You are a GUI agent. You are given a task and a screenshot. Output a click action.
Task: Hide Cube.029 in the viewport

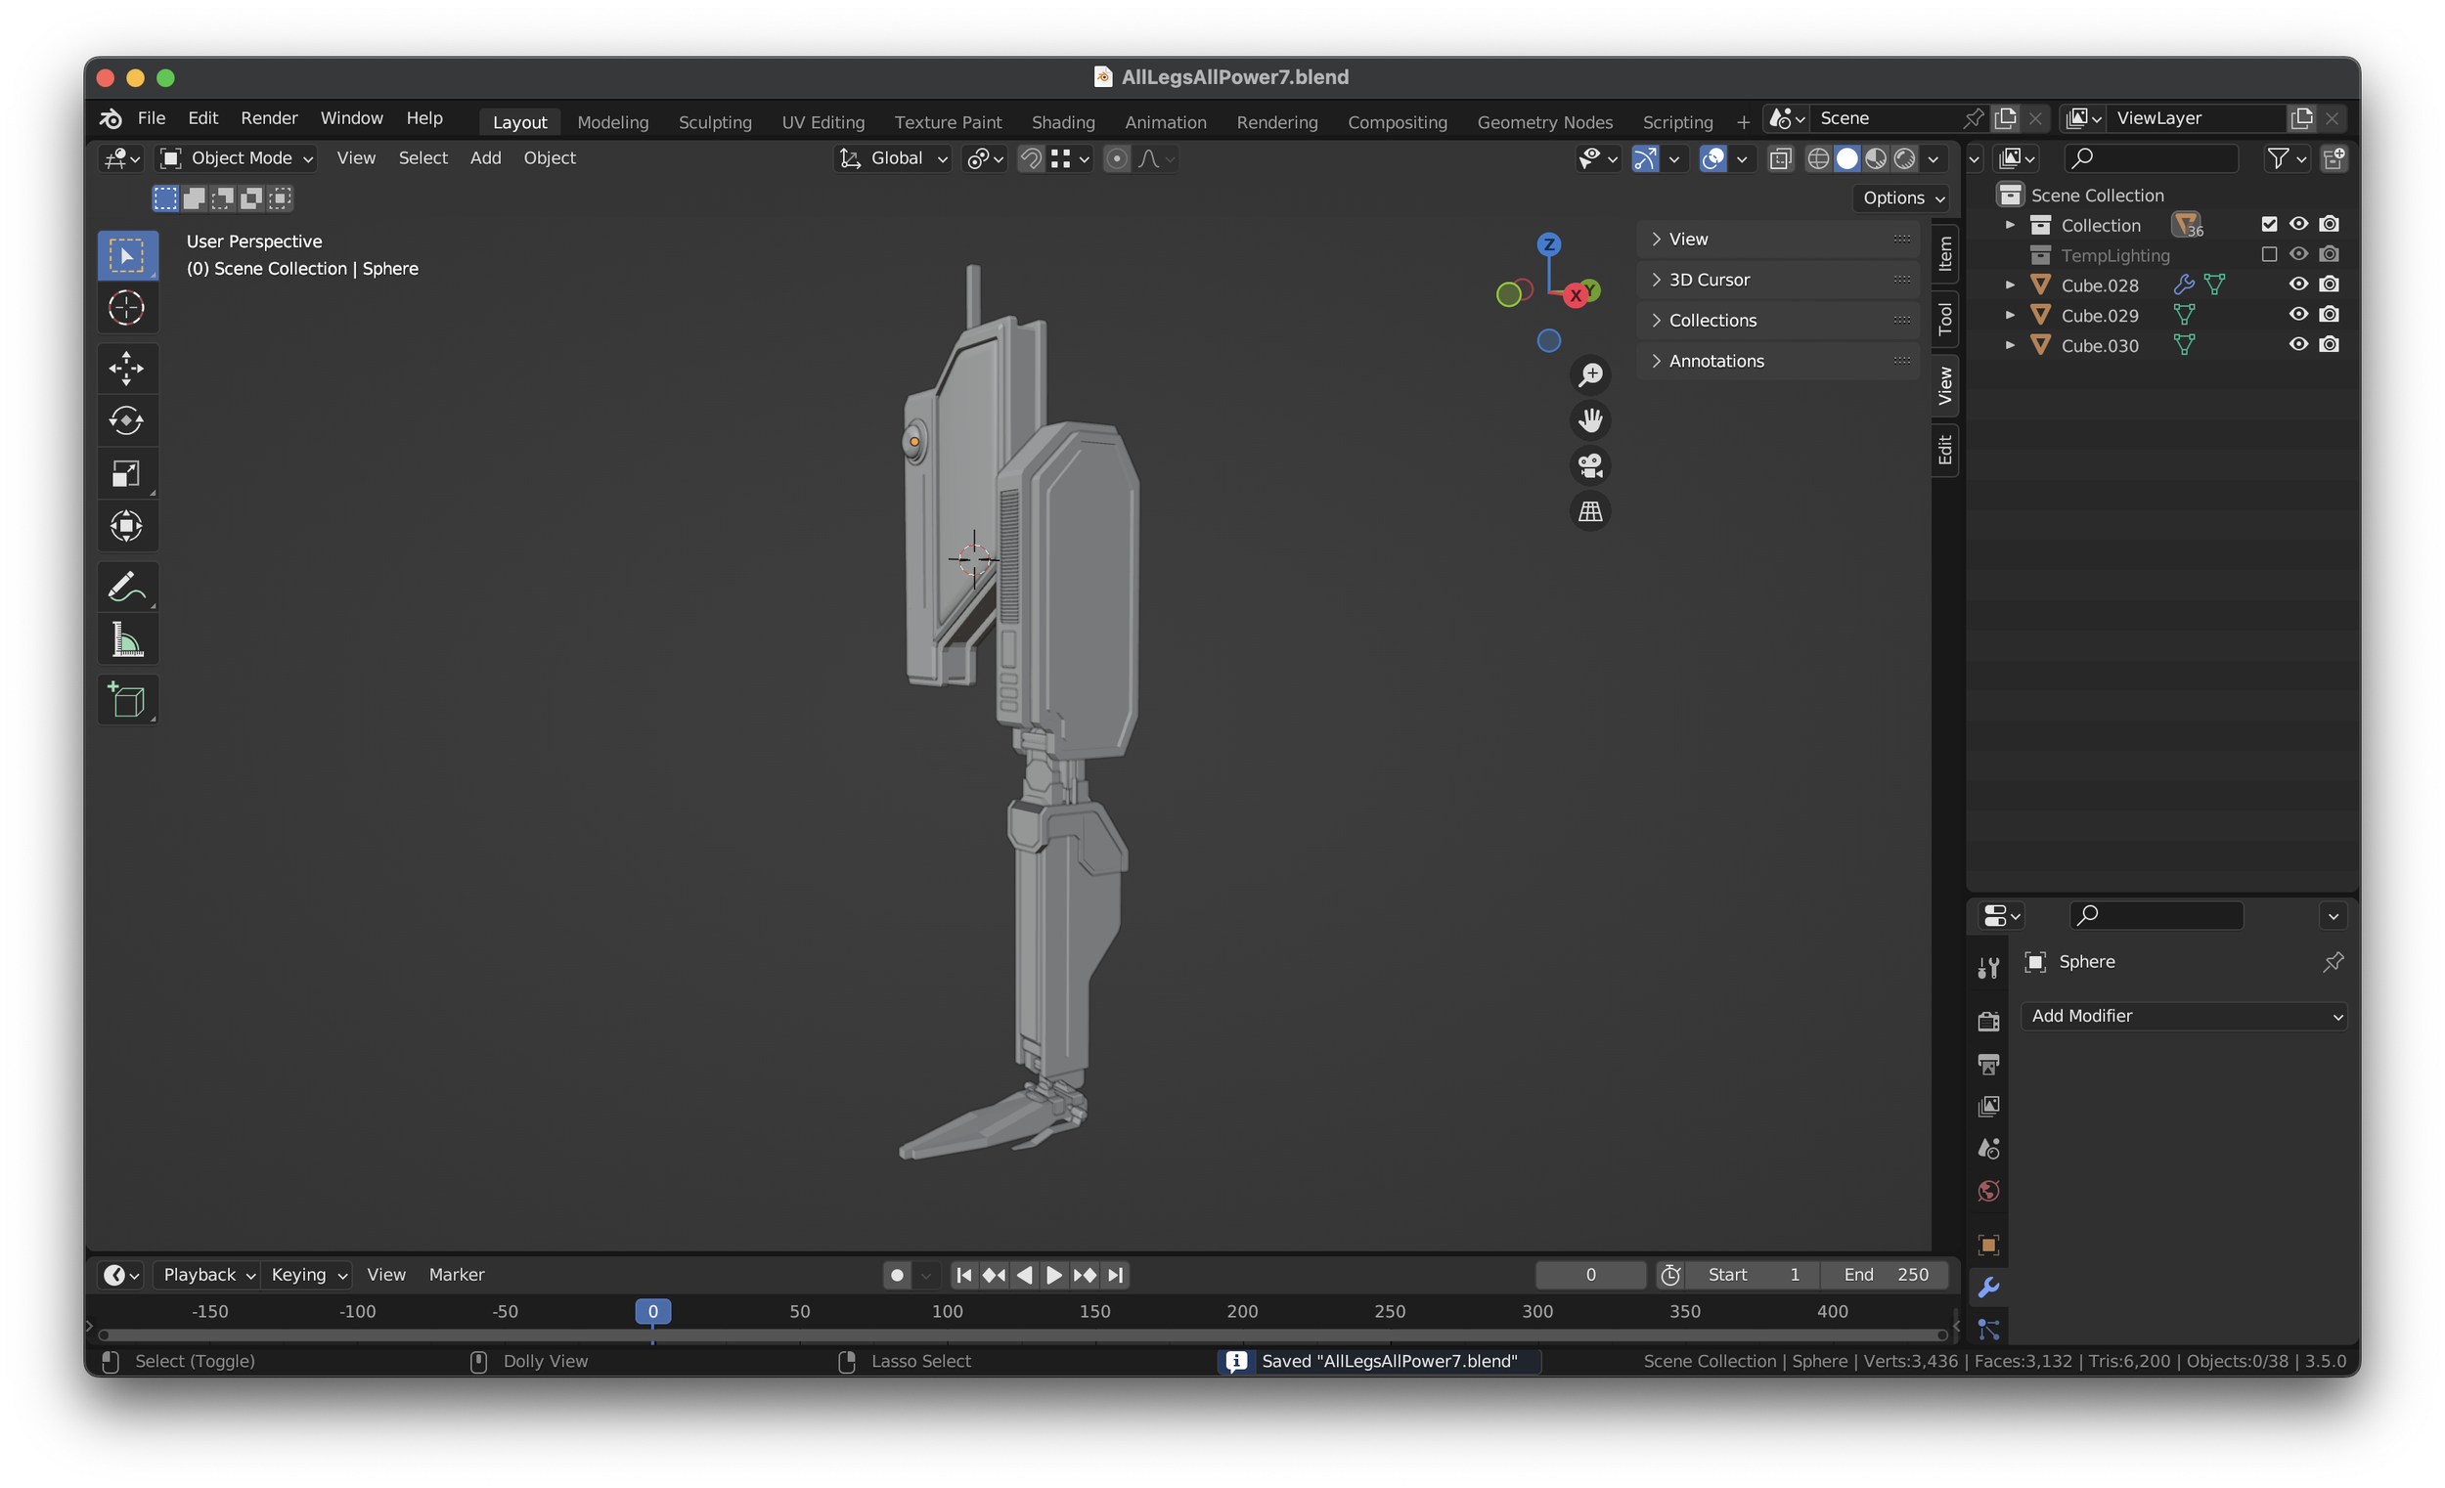2299,315
